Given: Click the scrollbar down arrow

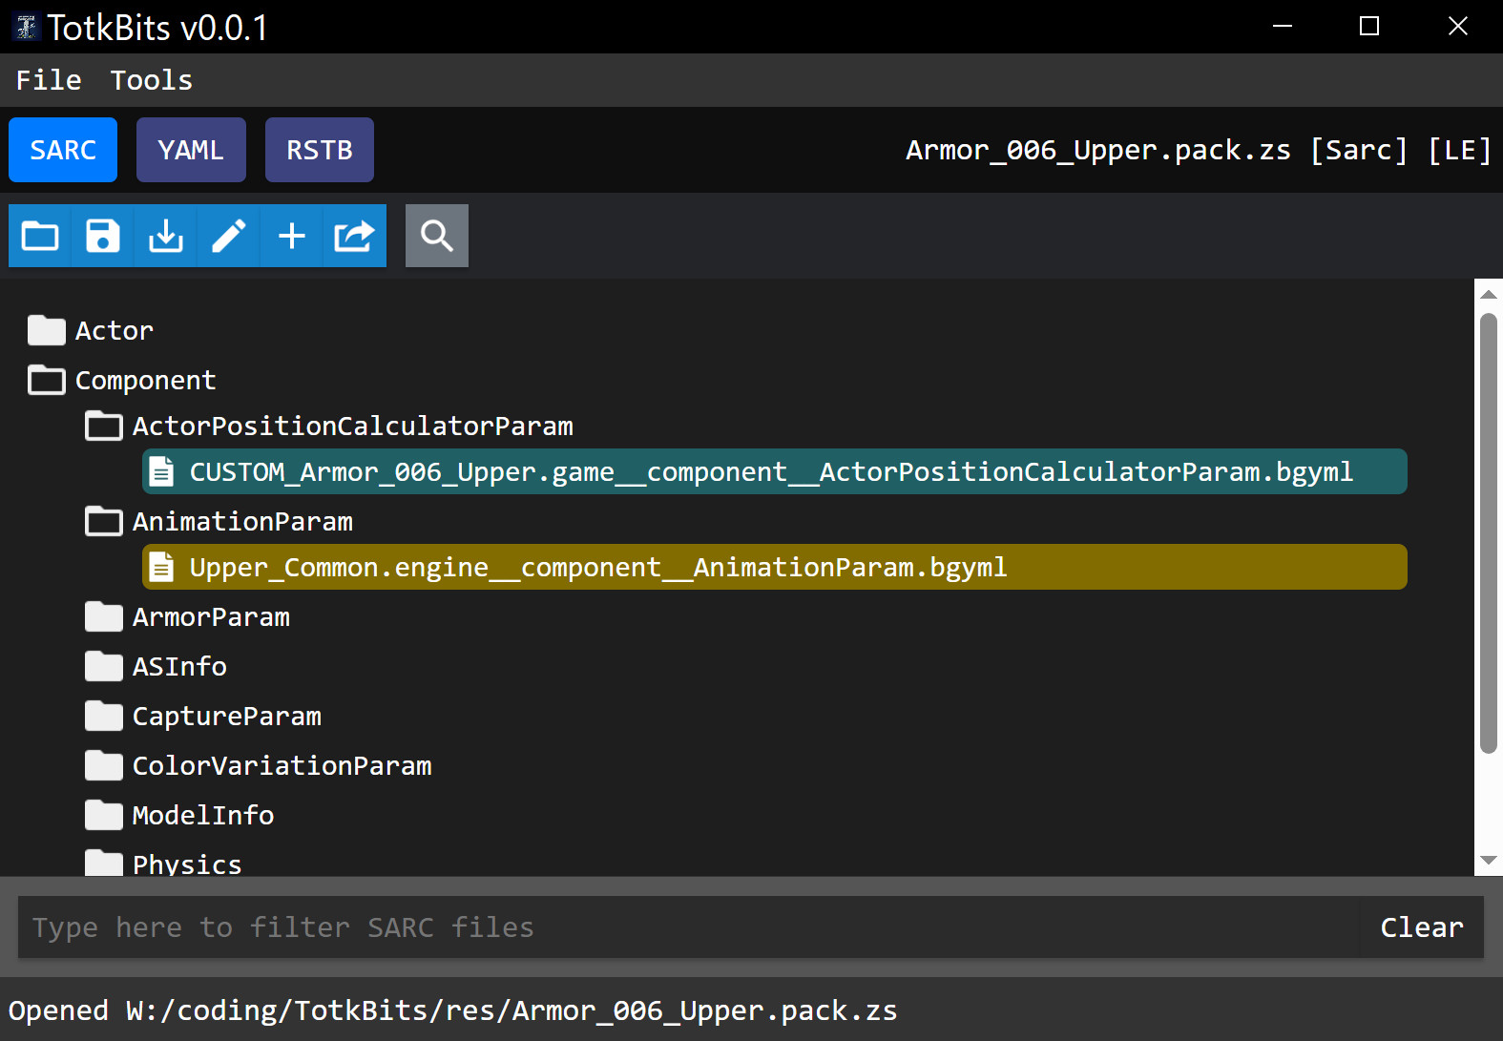Looking at the screenshot, I should pos(1489,861).
